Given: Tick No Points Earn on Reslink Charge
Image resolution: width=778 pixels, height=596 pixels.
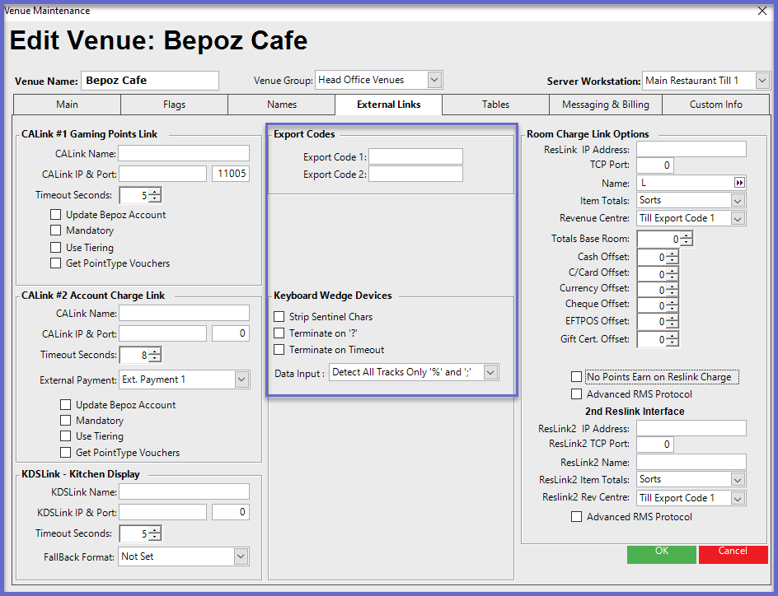Looking at the screenshot, I should tap(576, 377).
